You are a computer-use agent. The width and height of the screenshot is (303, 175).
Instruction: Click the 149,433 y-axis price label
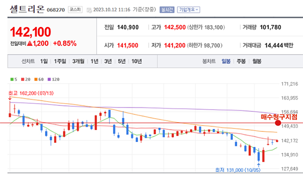point(290,126)
